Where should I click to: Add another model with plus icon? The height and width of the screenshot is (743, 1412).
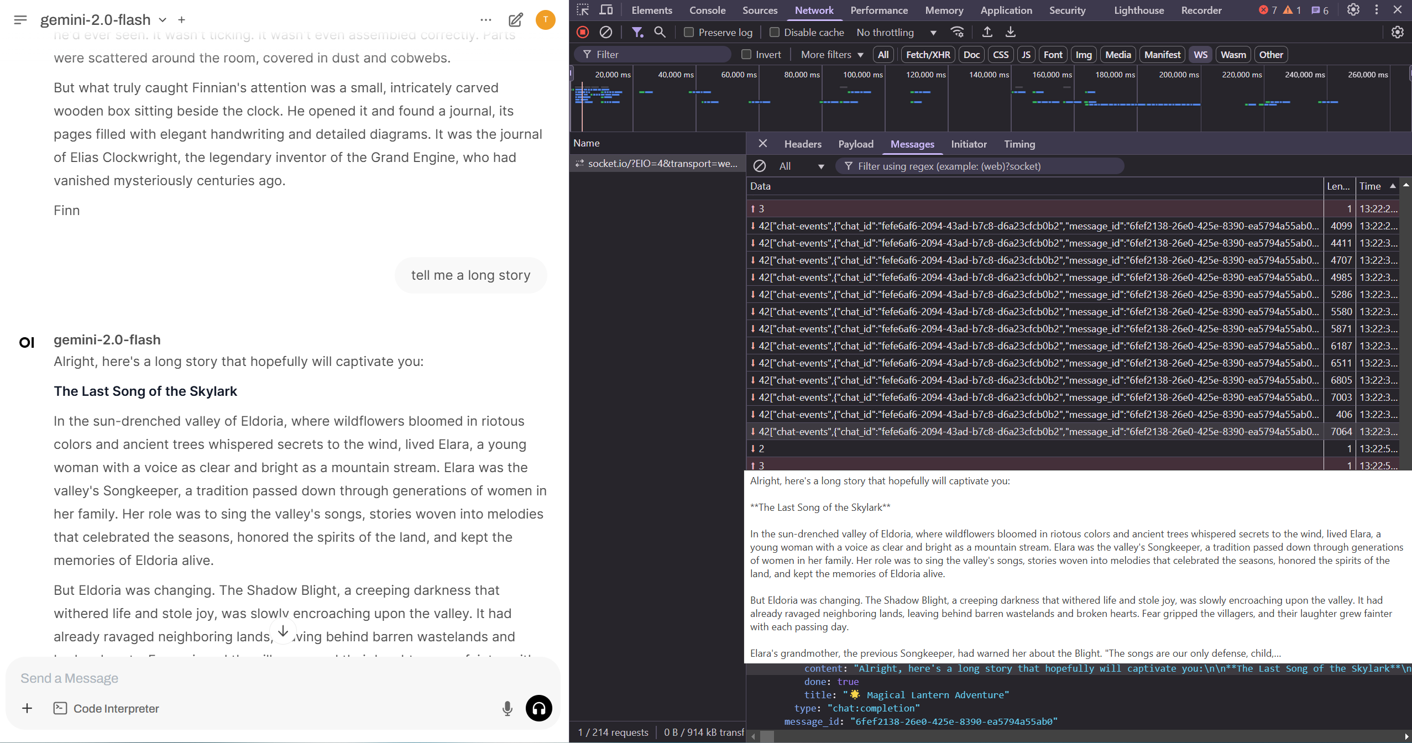coord(181,20)
